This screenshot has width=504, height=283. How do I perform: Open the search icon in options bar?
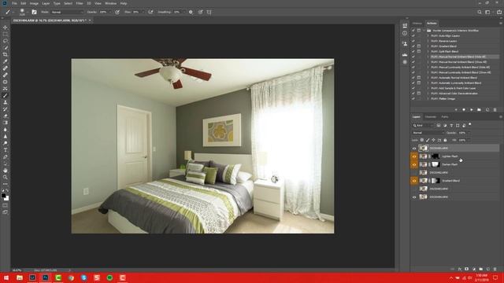point(480,12)
